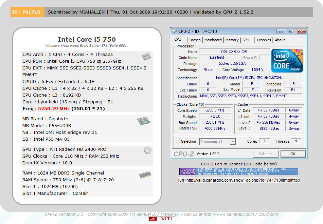Click the CPU-Z Validator 3.1 copyright footer
Screen dimensions: 323x224
(162, 214)
